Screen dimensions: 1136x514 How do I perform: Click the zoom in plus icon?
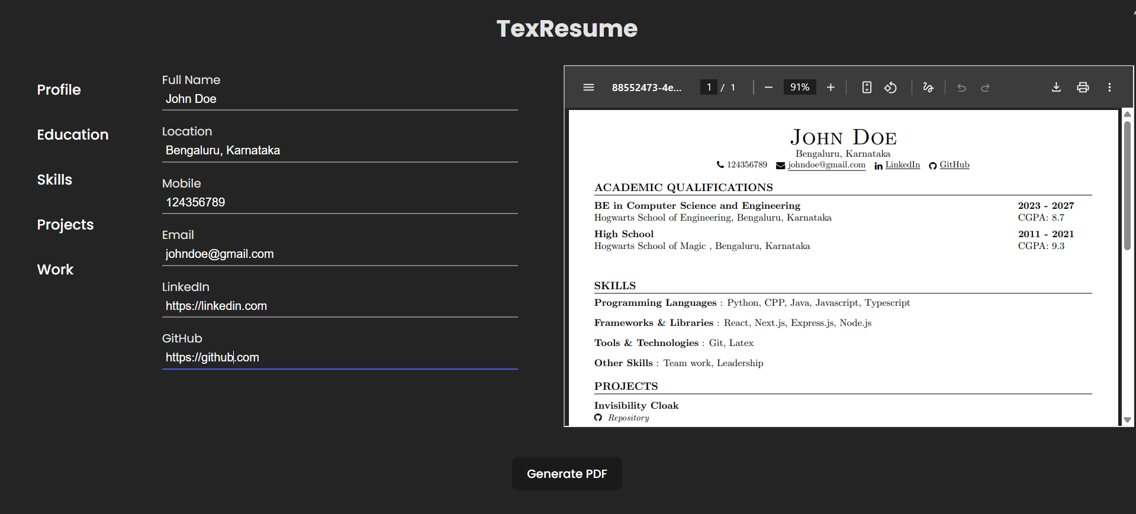(x=831, y=88)
